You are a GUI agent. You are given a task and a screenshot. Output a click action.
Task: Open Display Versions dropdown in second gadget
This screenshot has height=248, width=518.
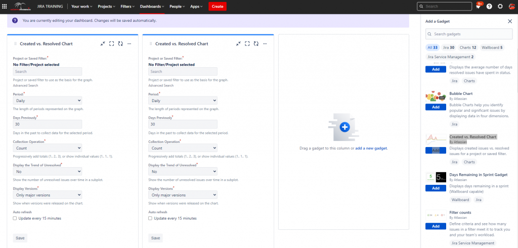183,195
